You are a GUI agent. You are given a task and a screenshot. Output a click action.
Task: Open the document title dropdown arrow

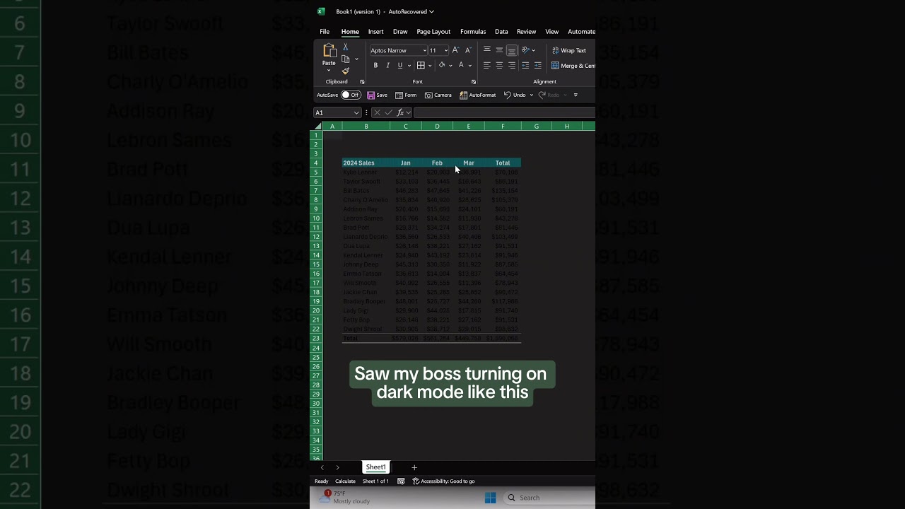tap(431, 11)
